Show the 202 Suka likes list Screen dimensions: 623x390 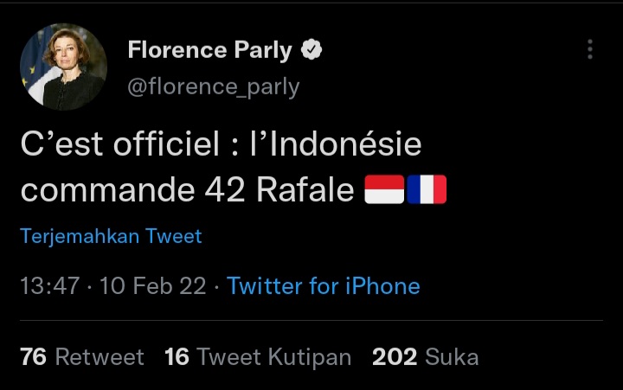[425, 356]
